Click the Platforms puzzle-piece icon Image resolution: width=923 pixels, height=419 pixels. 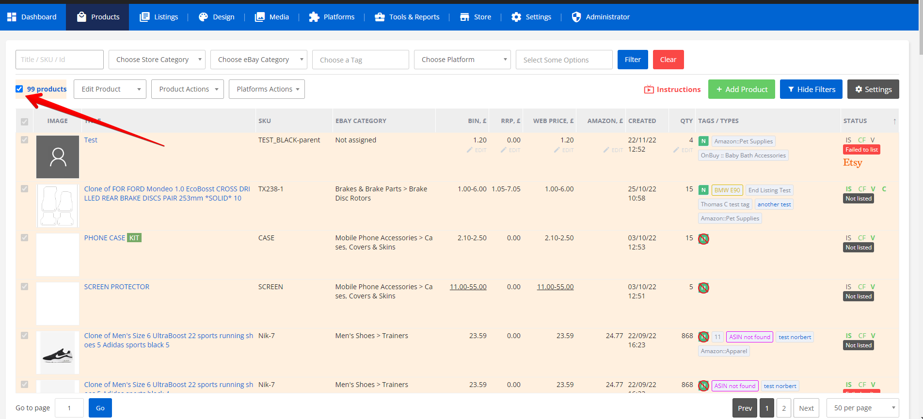pos(314,17)
